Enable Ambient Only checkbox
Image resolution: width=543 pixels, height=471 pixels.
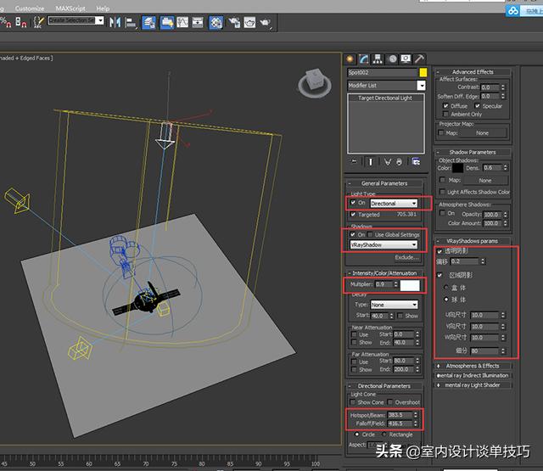[445, 114]
